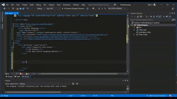Screen dimensions: 177x99
Task: Click the Clear All icon in Output
Action: coord(73,84)
